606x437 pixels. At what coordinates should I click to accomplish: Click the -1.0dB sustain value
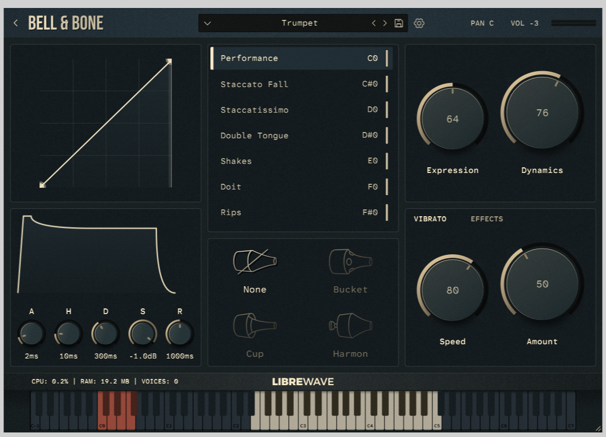pos(142,356)
